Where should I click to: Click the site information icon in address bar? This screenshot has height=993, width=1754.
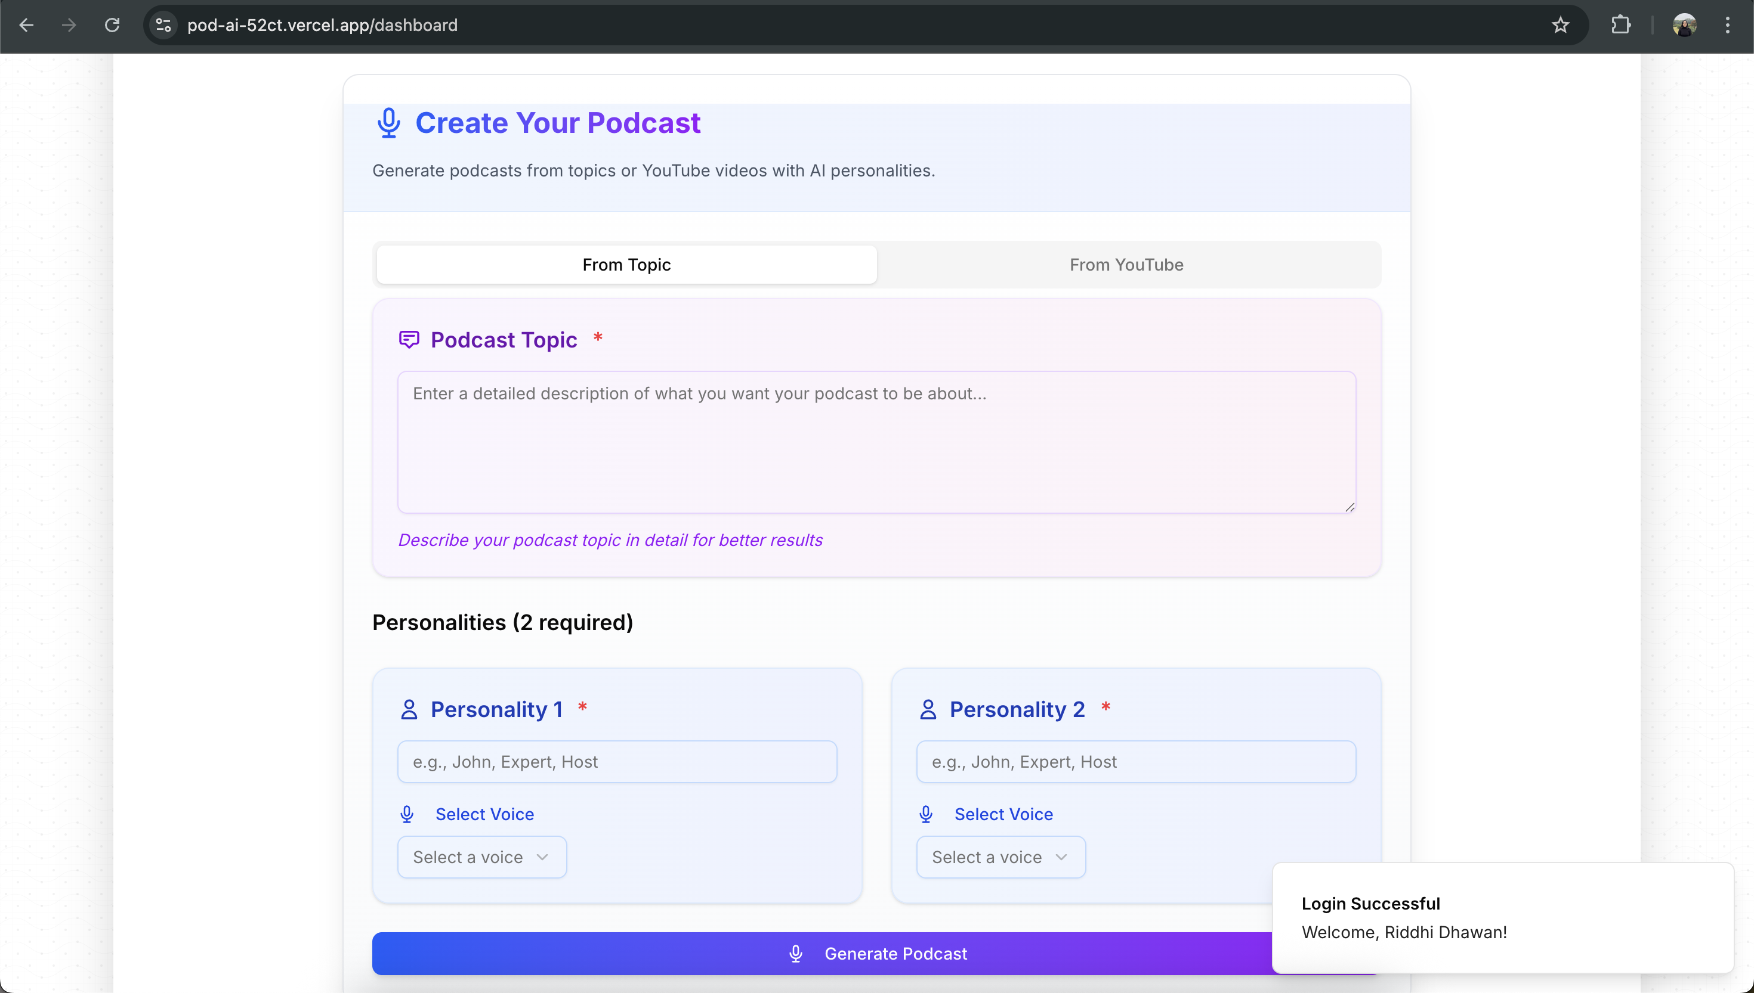[163, 25]
